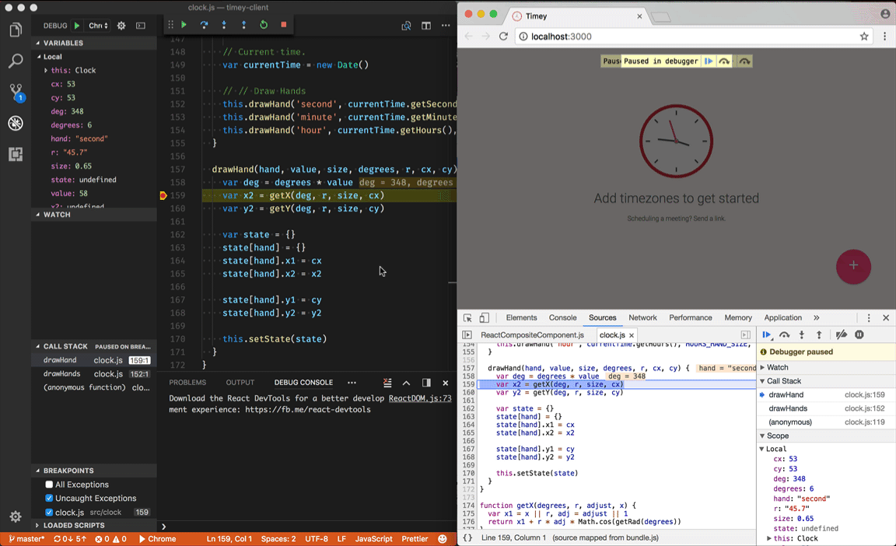Expand the Watch section in DevTools
Image resolution: width=896 pixels, height=546 pixels.
point(777,367)
